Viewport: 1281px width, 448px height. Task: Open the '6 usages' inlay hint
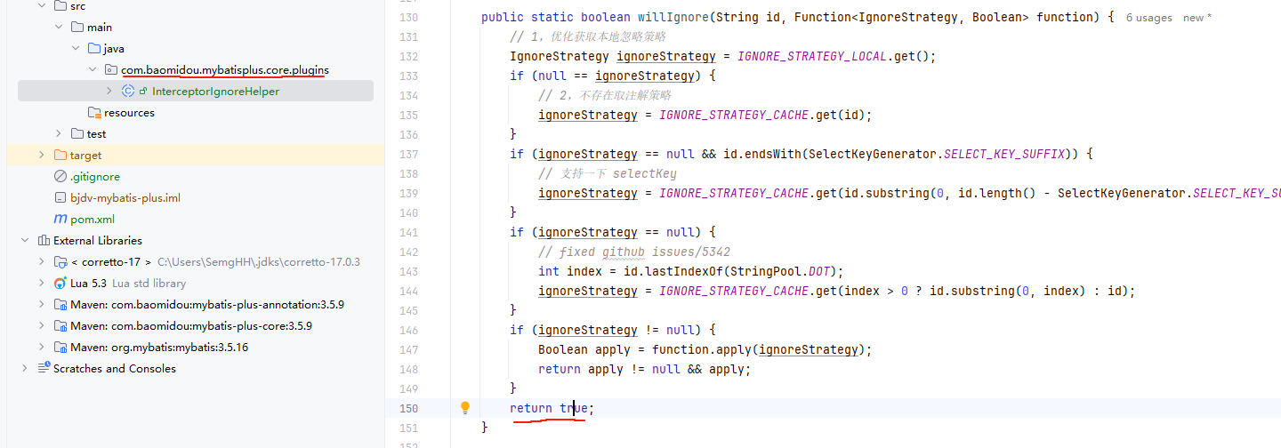coord(1148,18)
